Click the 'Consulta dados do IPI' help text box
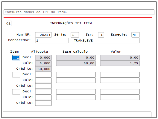Image resolution: width=158 pixels, height=119 pixels. point(79,12)
